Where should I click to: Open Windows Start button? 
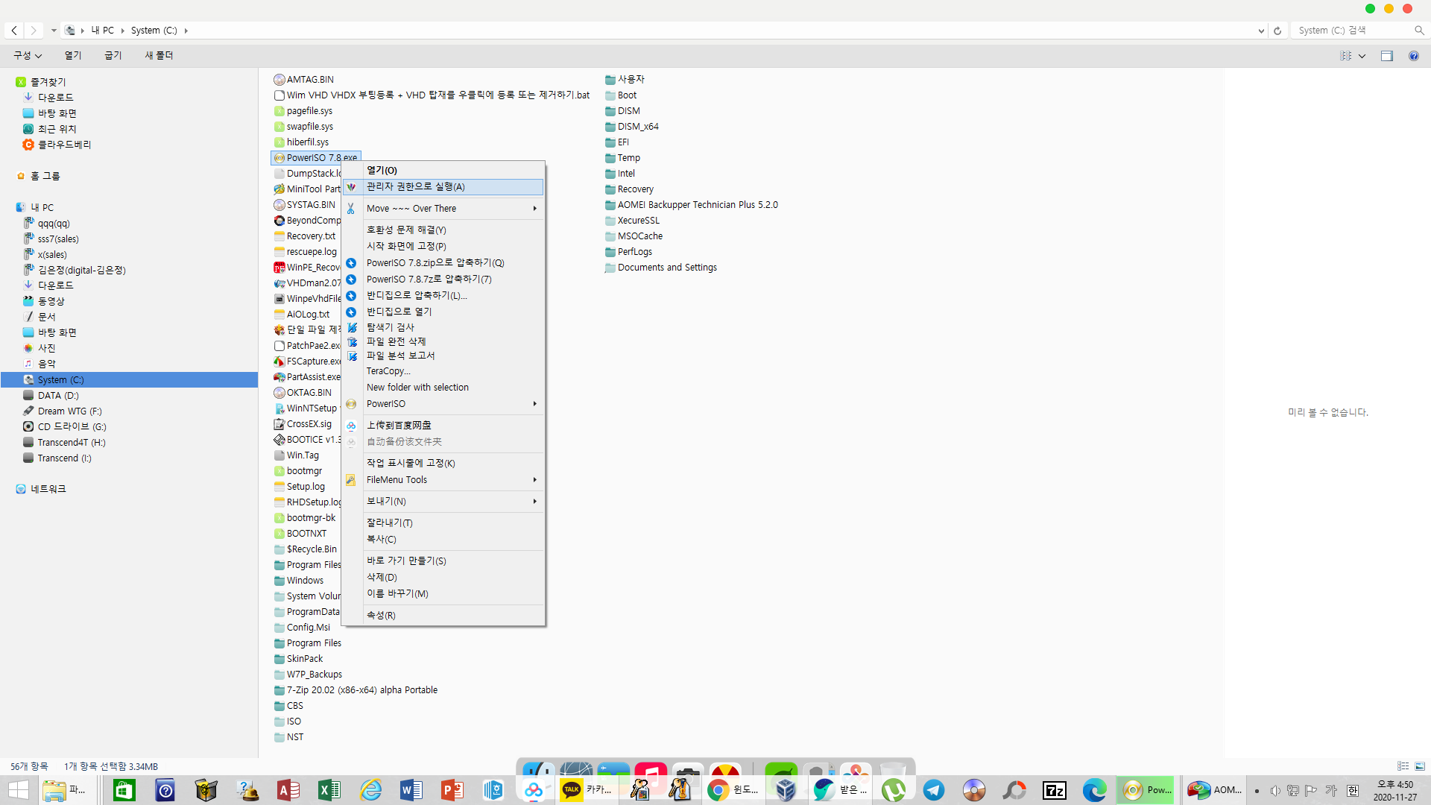pos(19,790)
